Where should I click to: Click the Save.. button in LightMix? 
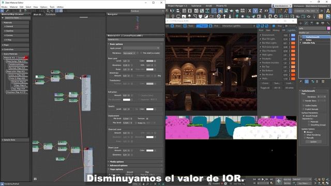click(277, 83)
